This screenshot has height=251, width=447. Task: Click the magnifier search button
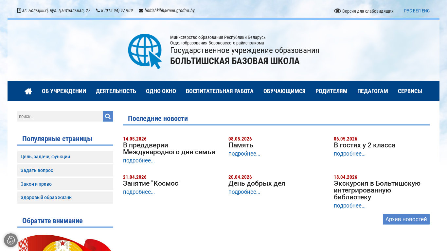pyautogui.click(x=108, y=116)
